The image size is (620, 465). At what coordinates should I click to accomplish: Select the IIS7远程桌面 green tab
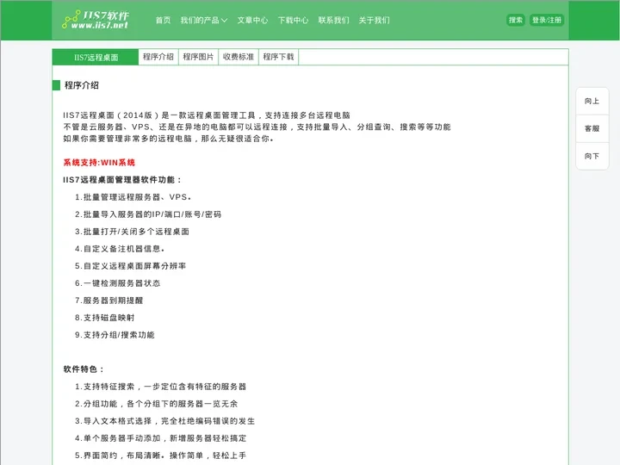[x=96, y=58]
